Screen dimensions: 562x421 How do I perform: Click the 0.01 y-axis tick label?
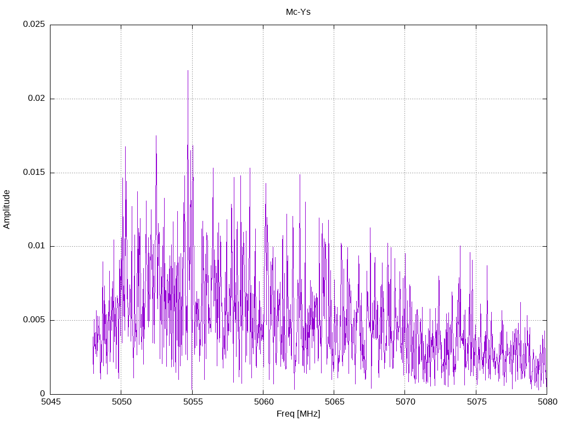37,246
